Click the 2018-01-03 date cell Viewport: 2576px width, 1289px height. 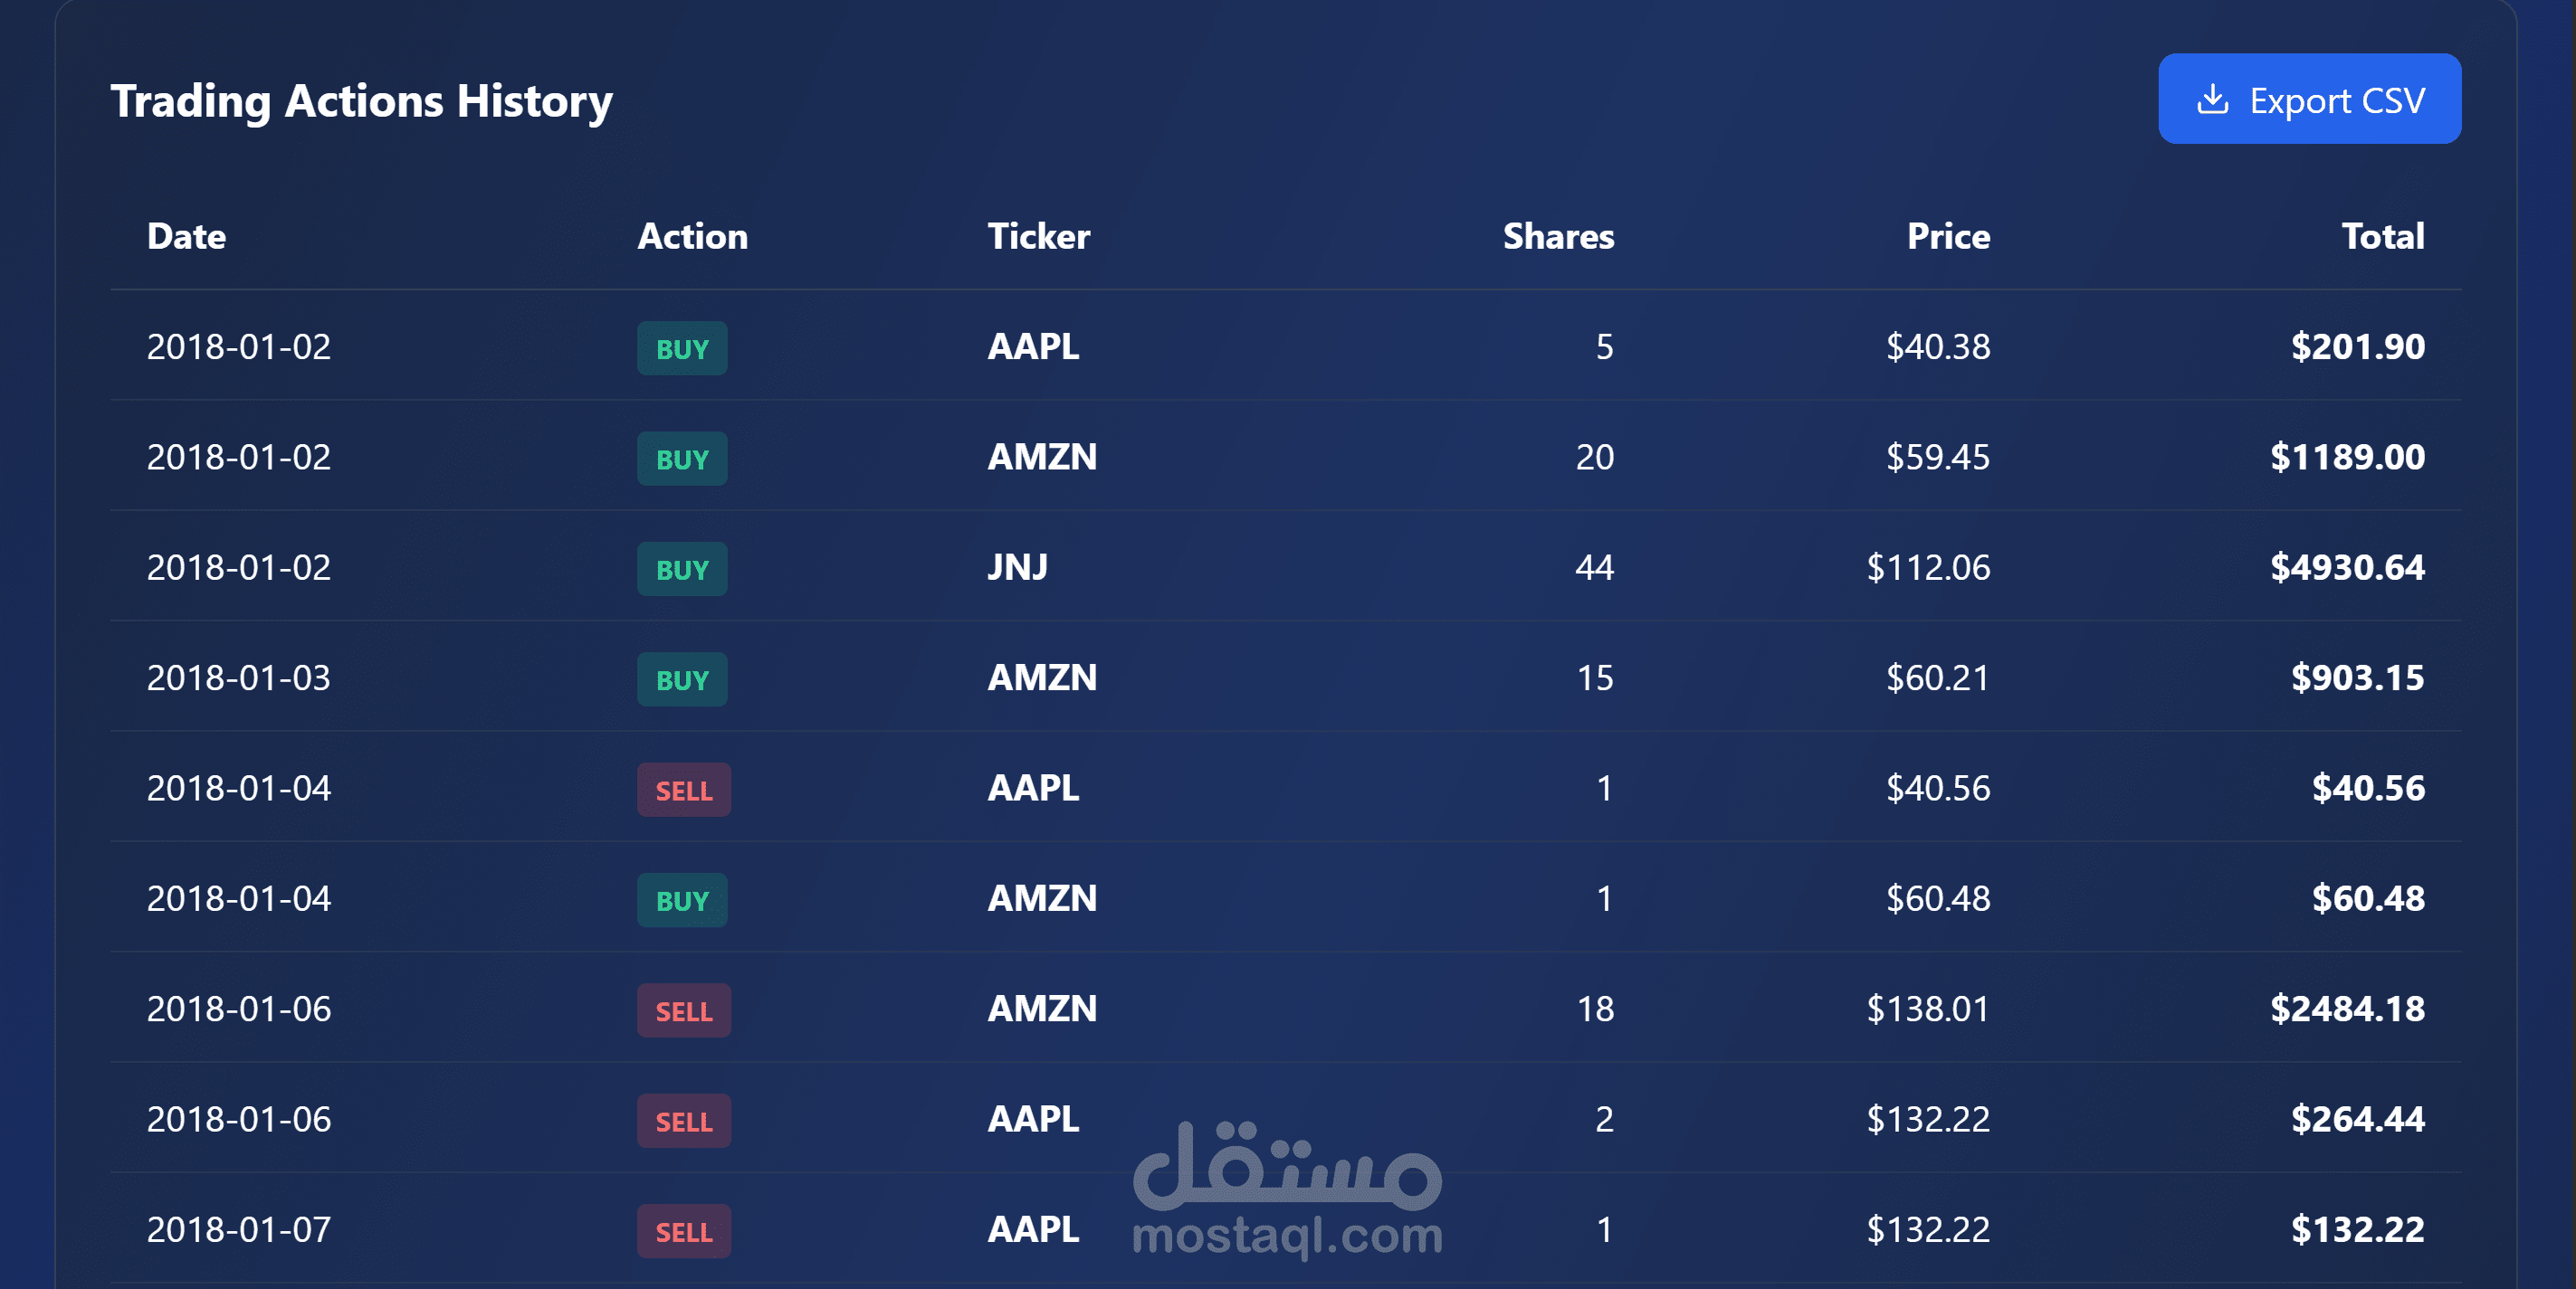(238, 678)
